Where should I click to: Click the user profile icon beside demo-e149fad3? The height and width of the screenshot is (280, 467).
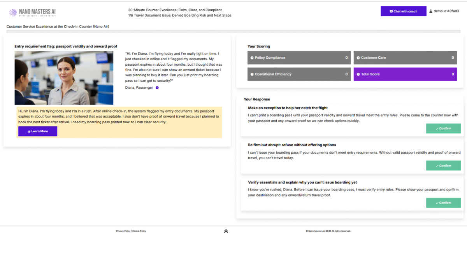[x=431, y=11]
